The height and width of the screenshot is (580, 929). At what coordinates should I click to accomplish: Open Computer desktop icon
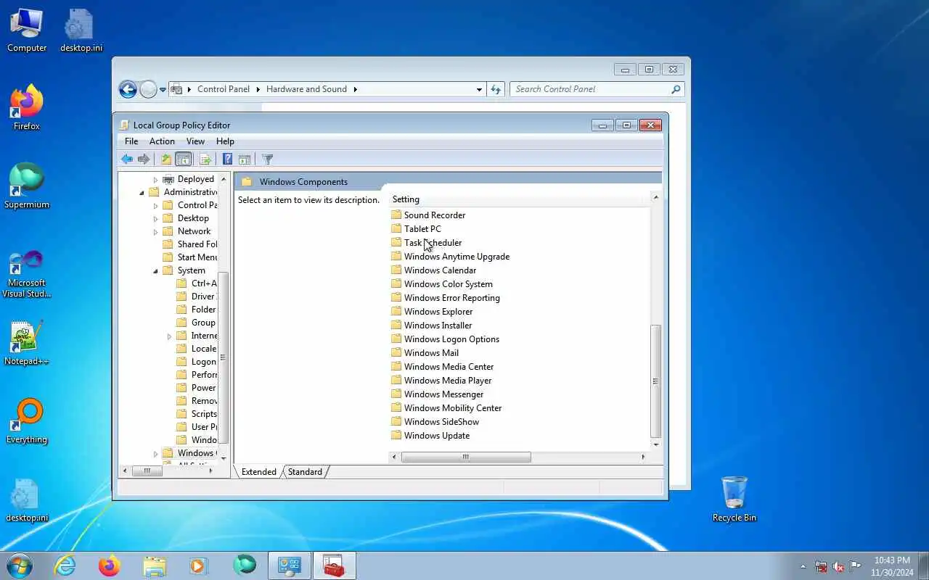coord(27,30)
